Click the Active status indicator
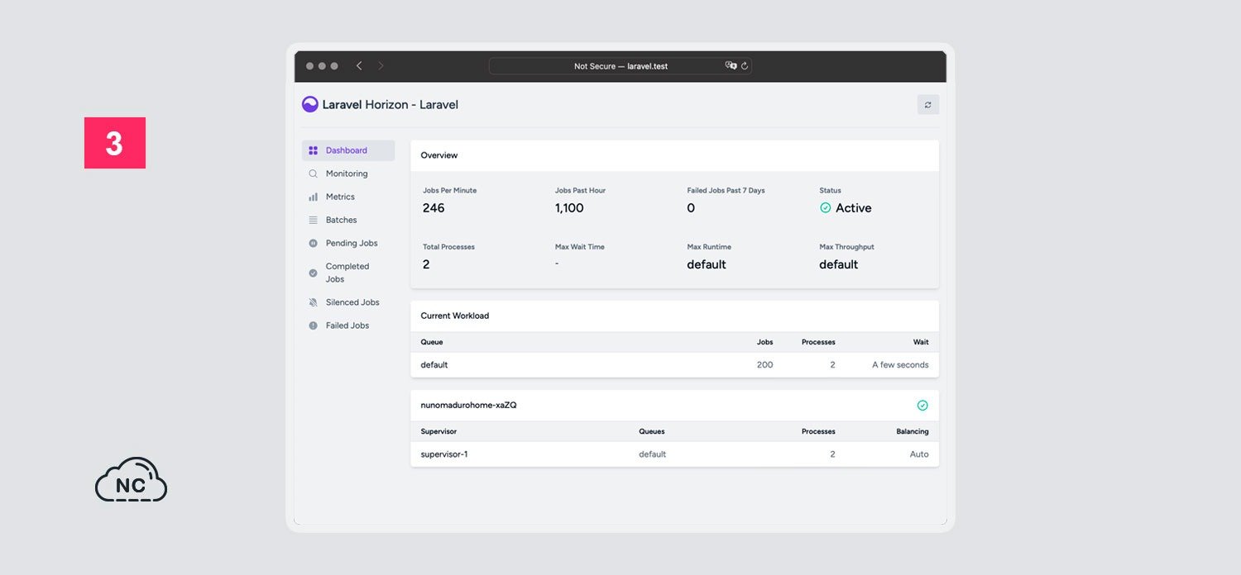Screen dimensions: 1241x575 pos(846,208)
